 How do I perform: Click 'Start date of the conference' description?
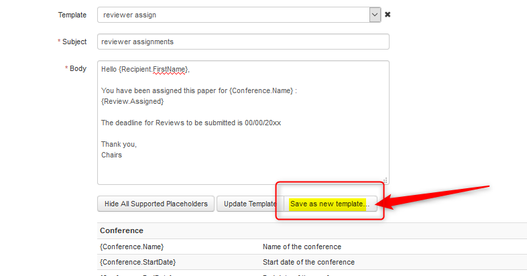tap(308, 262)
